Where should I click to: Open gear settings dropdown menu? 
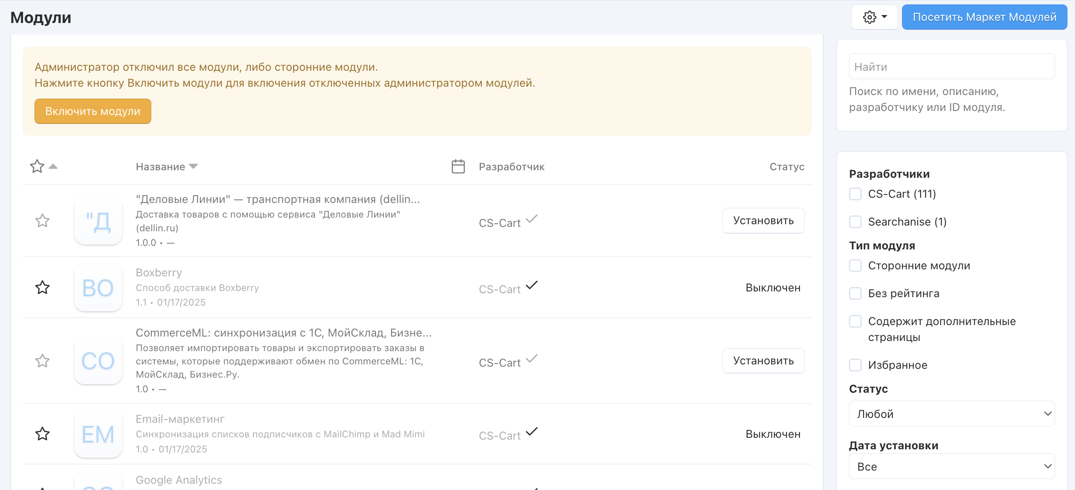tap(874, 17)
